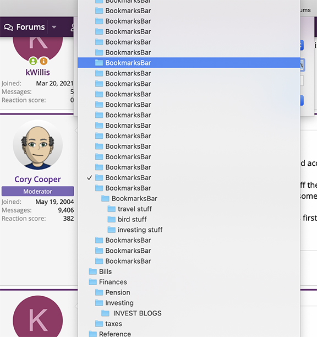This screenshot has height=337, width=317.
Task: Choose the bird stuff folder
Action: (189, 220)
